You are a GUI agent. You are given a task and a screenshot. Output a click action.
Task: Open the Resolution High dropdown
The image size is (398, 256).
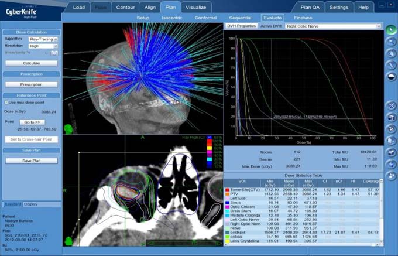click(43, 45)
